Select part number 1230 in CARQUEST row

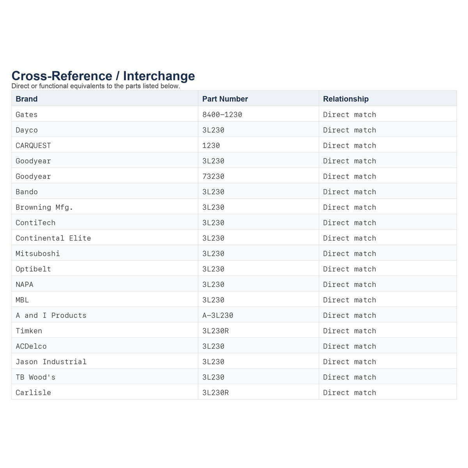pos(211,145)
